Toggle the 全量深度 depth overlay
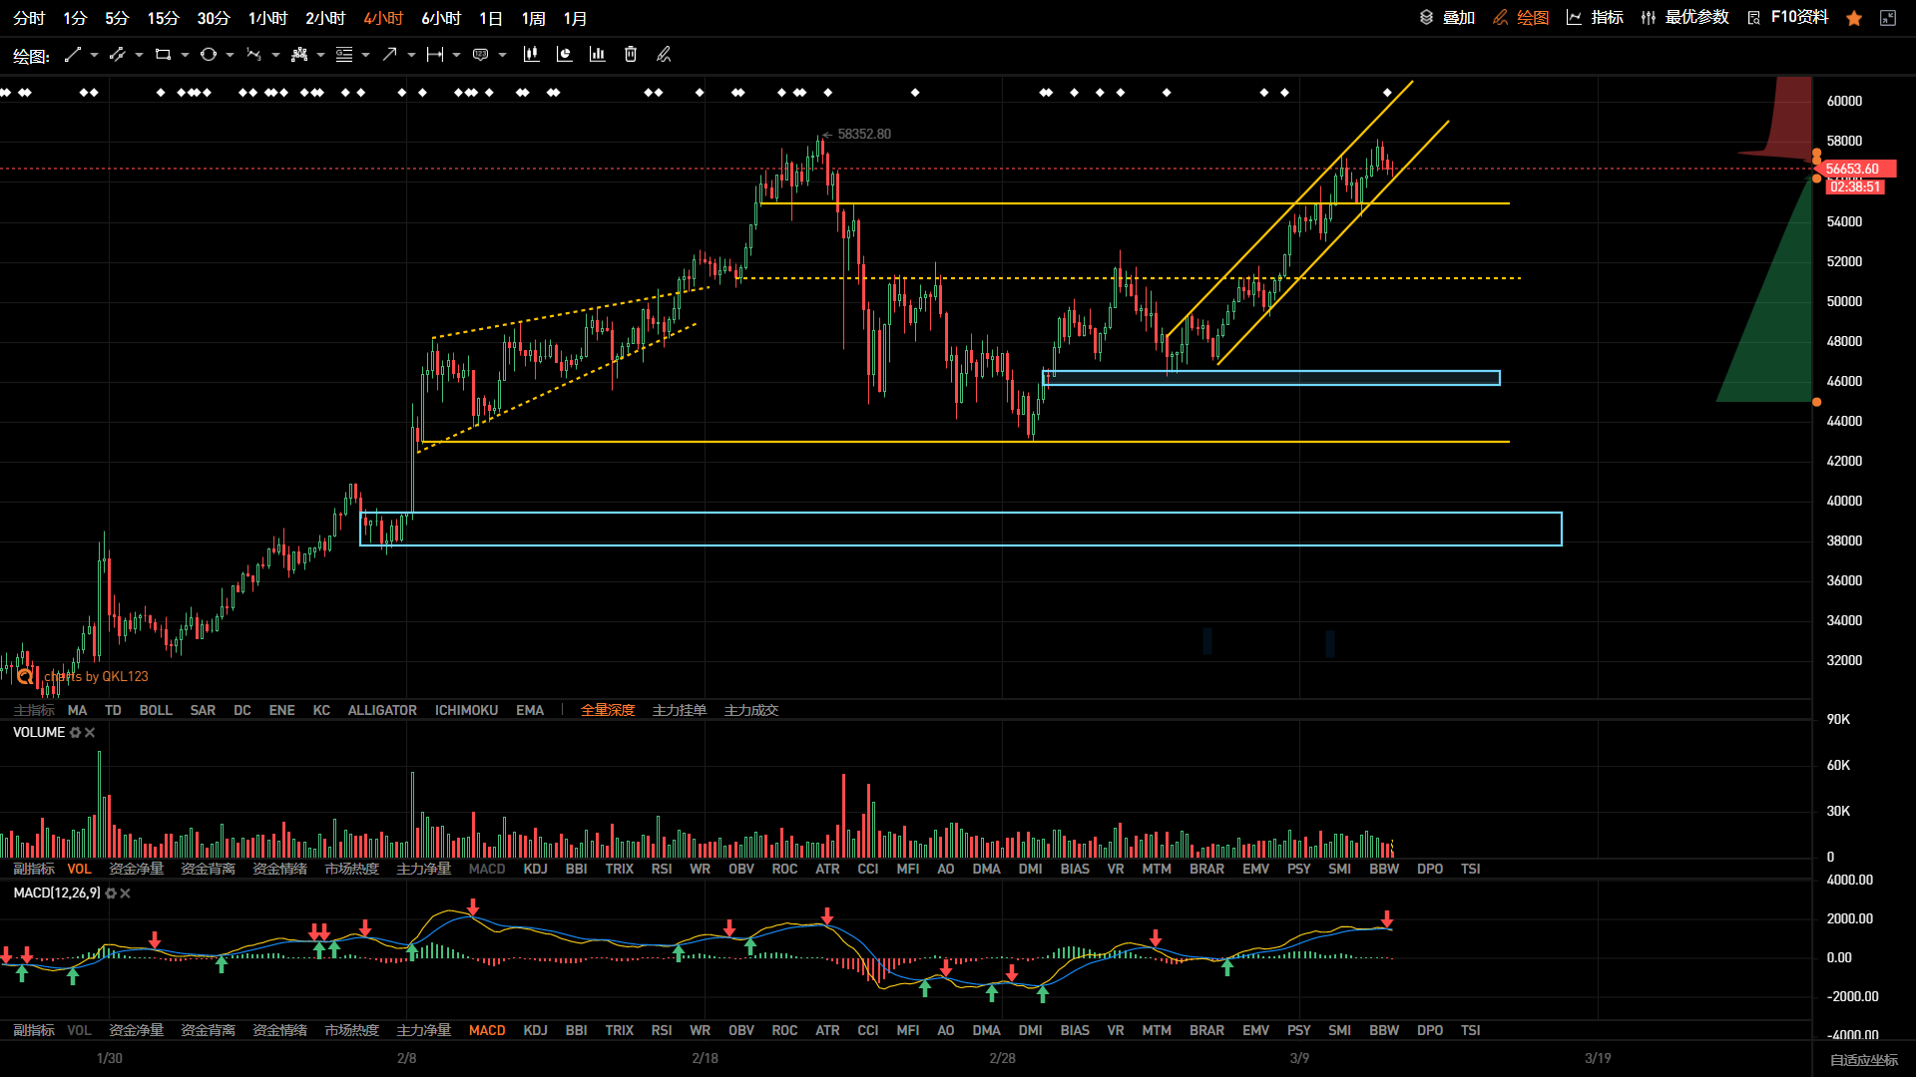Viewport: 1916px width, 1077px height. (x=608, y=710)
